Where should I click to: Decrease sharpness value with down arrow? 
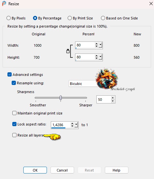113,101
